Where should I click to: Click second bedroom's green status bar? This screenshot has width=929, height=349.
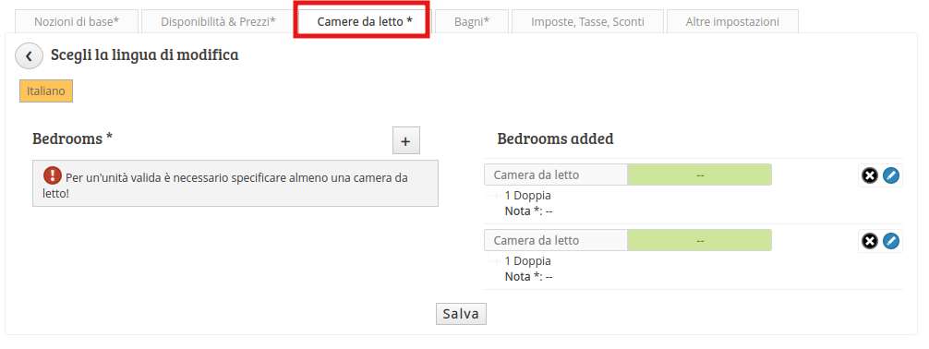(699, 240)
